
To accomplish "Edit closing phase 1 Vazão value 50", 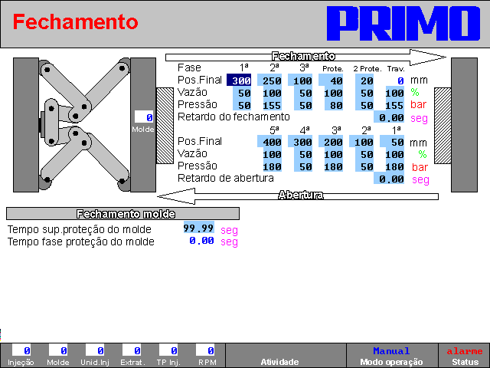I will (x=242, y=92).
